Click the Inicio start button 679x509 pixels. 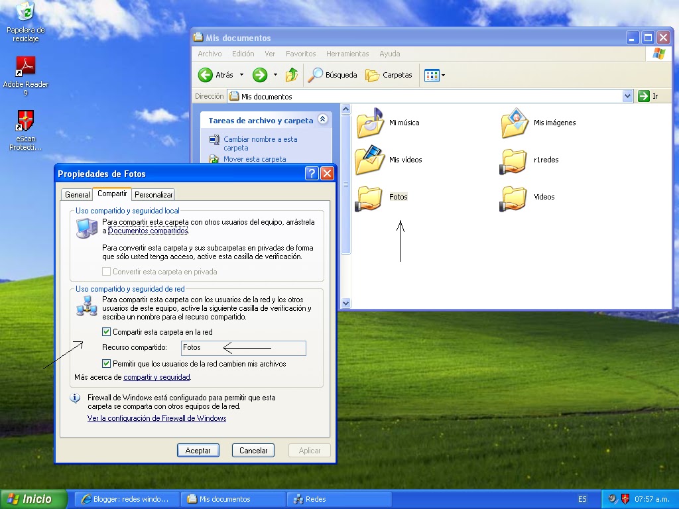tap(34, 499)
